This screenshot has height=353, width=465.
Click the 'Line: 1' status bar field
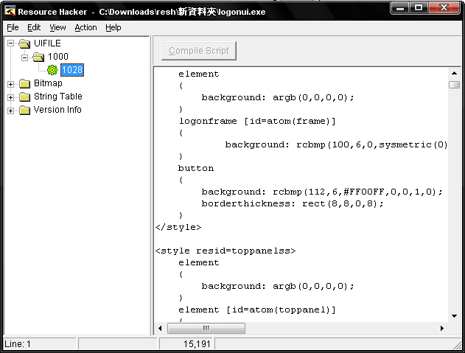pos(40,344)
